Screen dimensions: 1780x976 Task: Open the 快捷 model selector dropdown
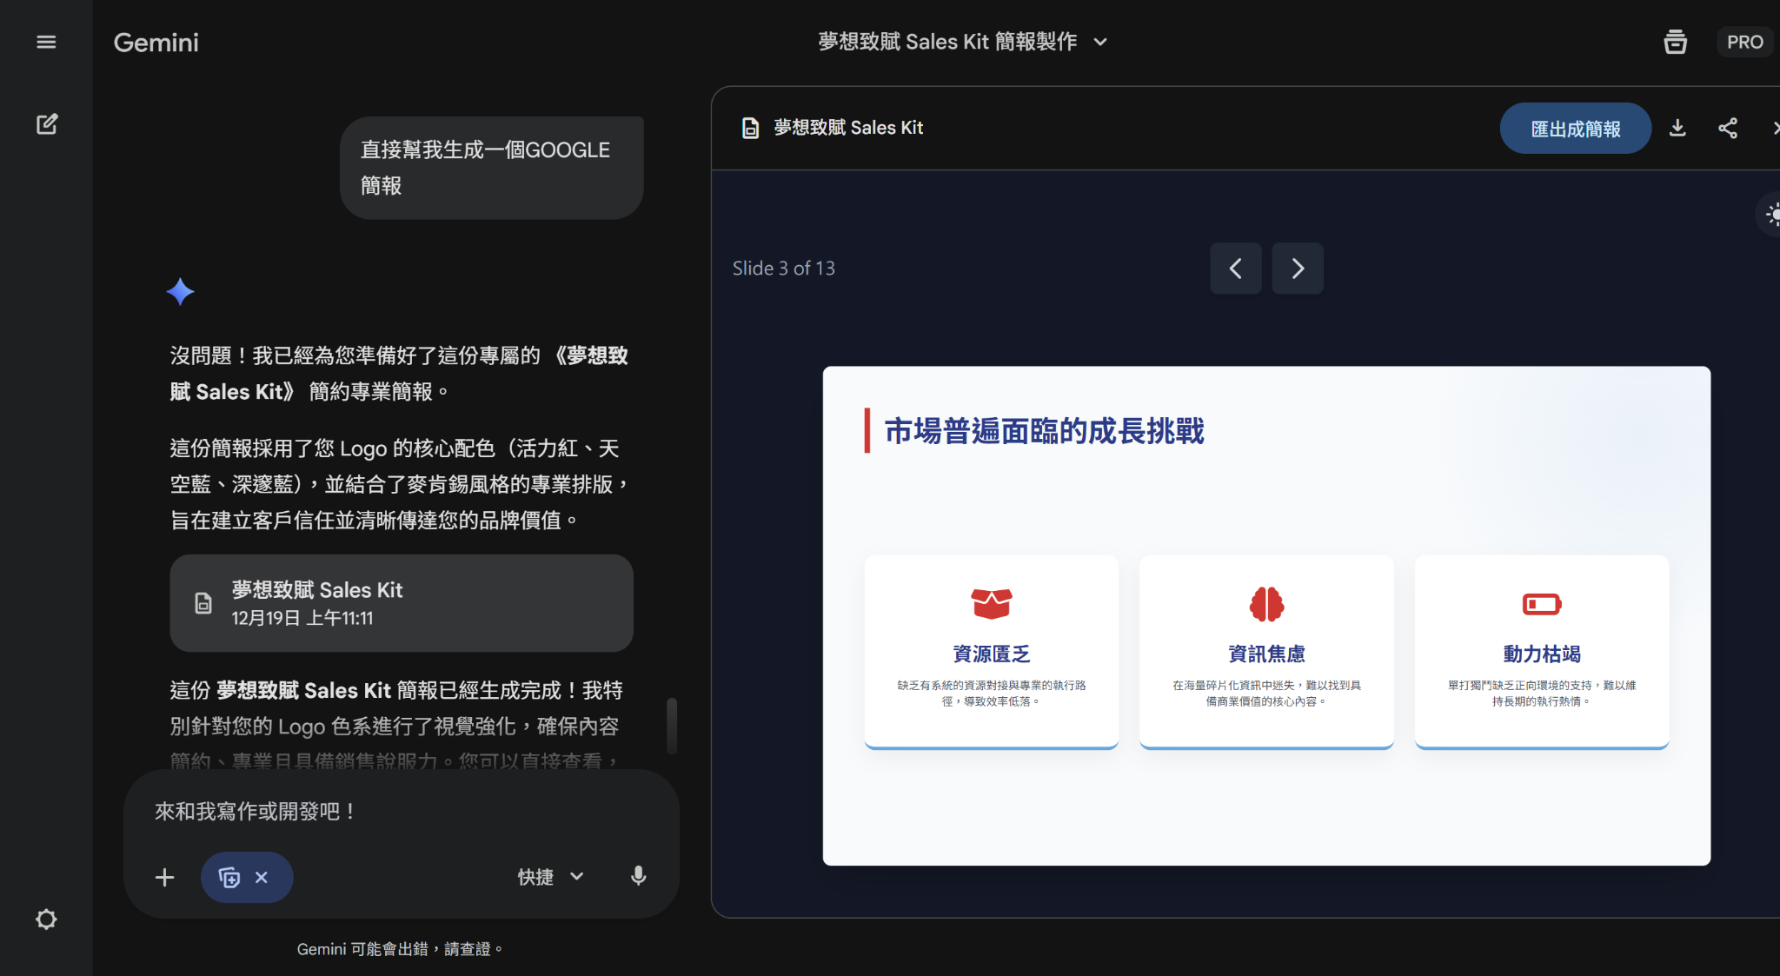(550, 877)
